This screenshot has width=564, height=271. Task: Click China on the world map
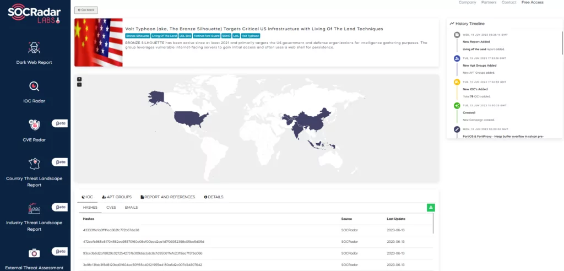pos(312,121)
